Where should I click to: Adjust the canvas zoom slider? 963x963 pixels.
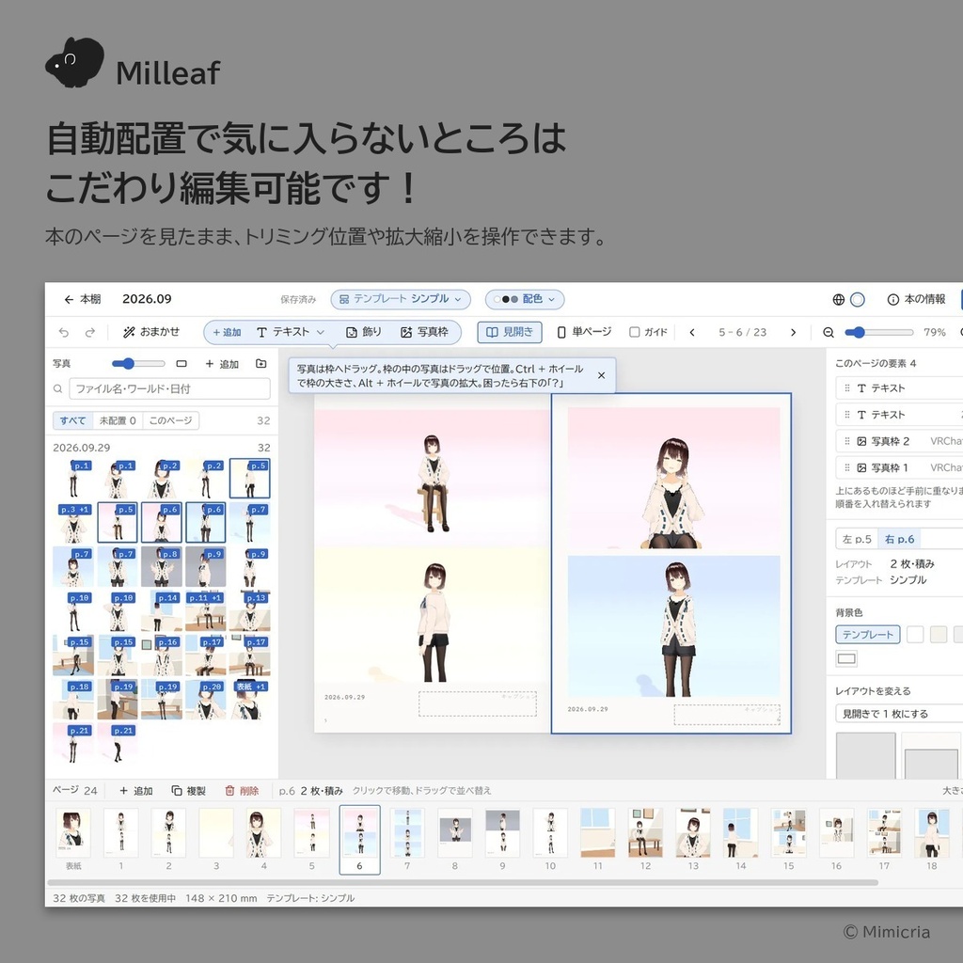(879, 332)
